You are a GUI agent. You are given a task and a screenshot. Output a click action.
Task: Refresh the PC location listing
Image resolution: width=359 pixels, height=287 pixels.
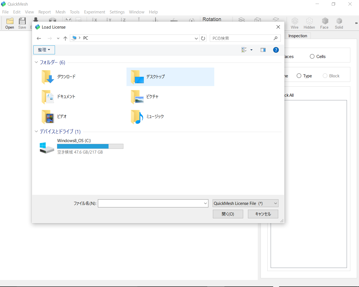pyautogui.click(x=203, y=38)
